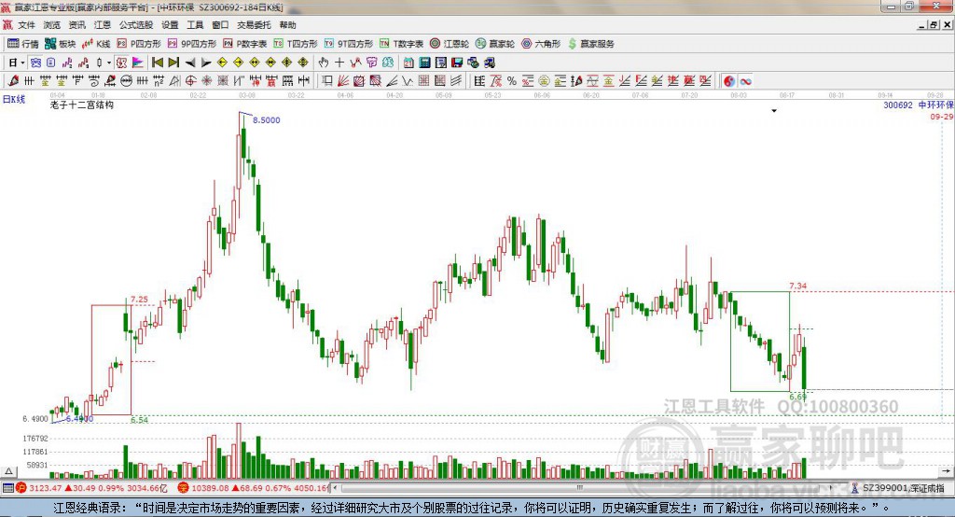Click the black left-arrow step icon
Image resolution: width=955 pixels, height=517 pixels.
click(190, 63)
